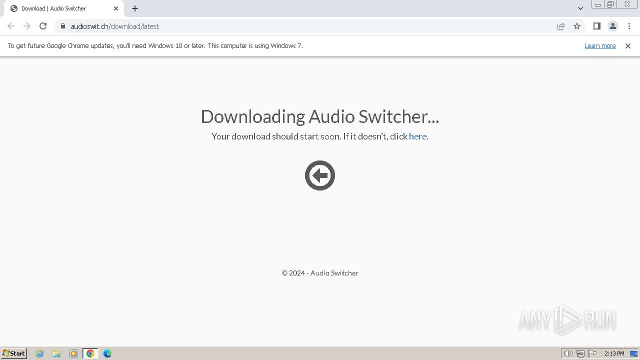Viewport: 640px width, 360px height.
Task: Open the Chrome side panel
Action: [x=596, y=26]
